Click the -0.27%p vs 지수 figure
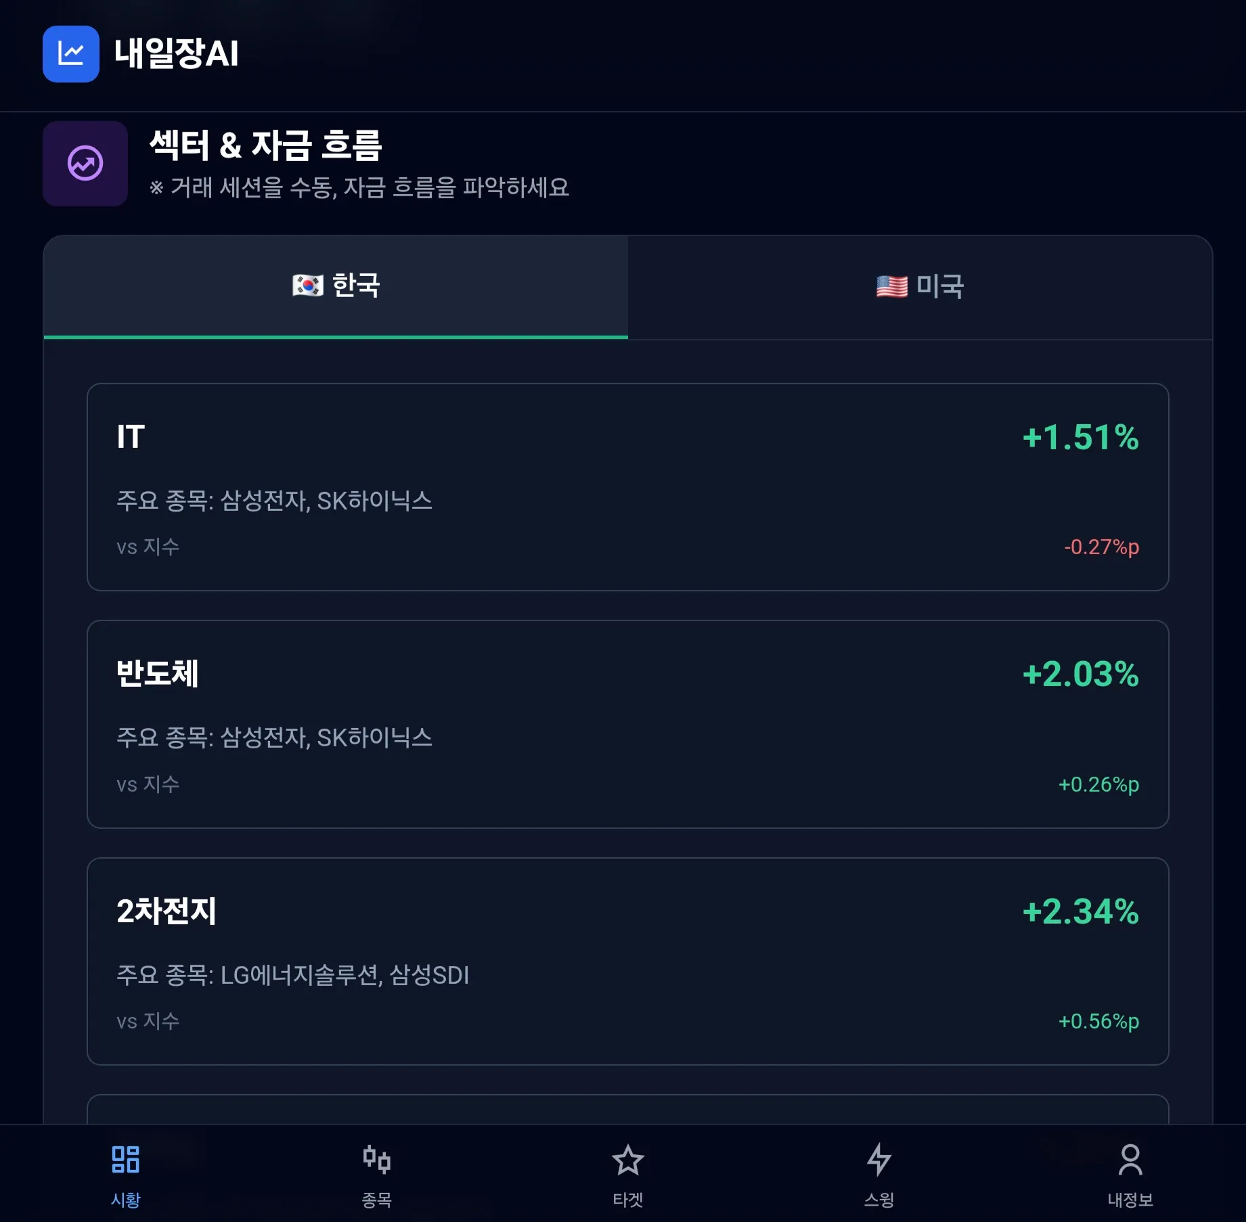The image size is (1246, 1222). (1101, 547)
